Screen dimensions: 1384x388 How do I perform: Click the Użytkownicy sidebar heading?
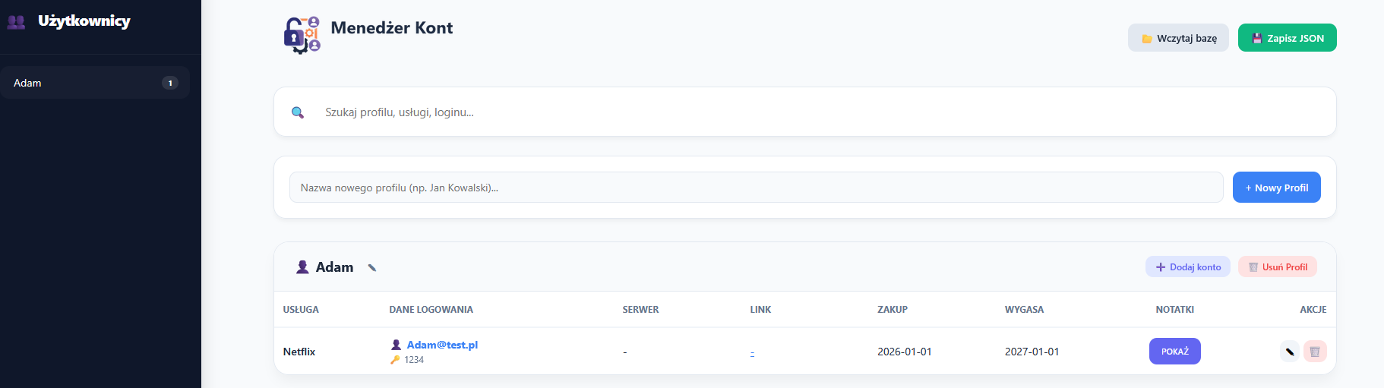(x=84, y=21)
